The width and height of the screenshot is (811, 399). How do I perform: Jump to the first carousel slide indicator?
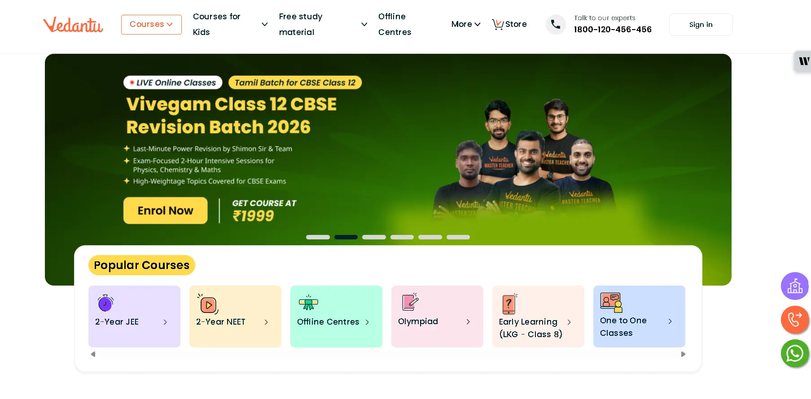(x=318, y=237)
